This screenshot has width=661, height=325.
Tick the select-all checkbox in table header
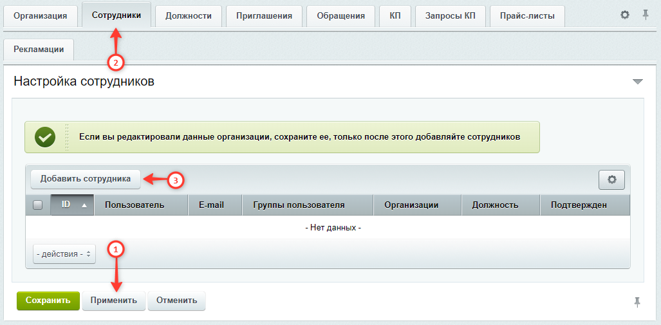[x=37, y=205]
